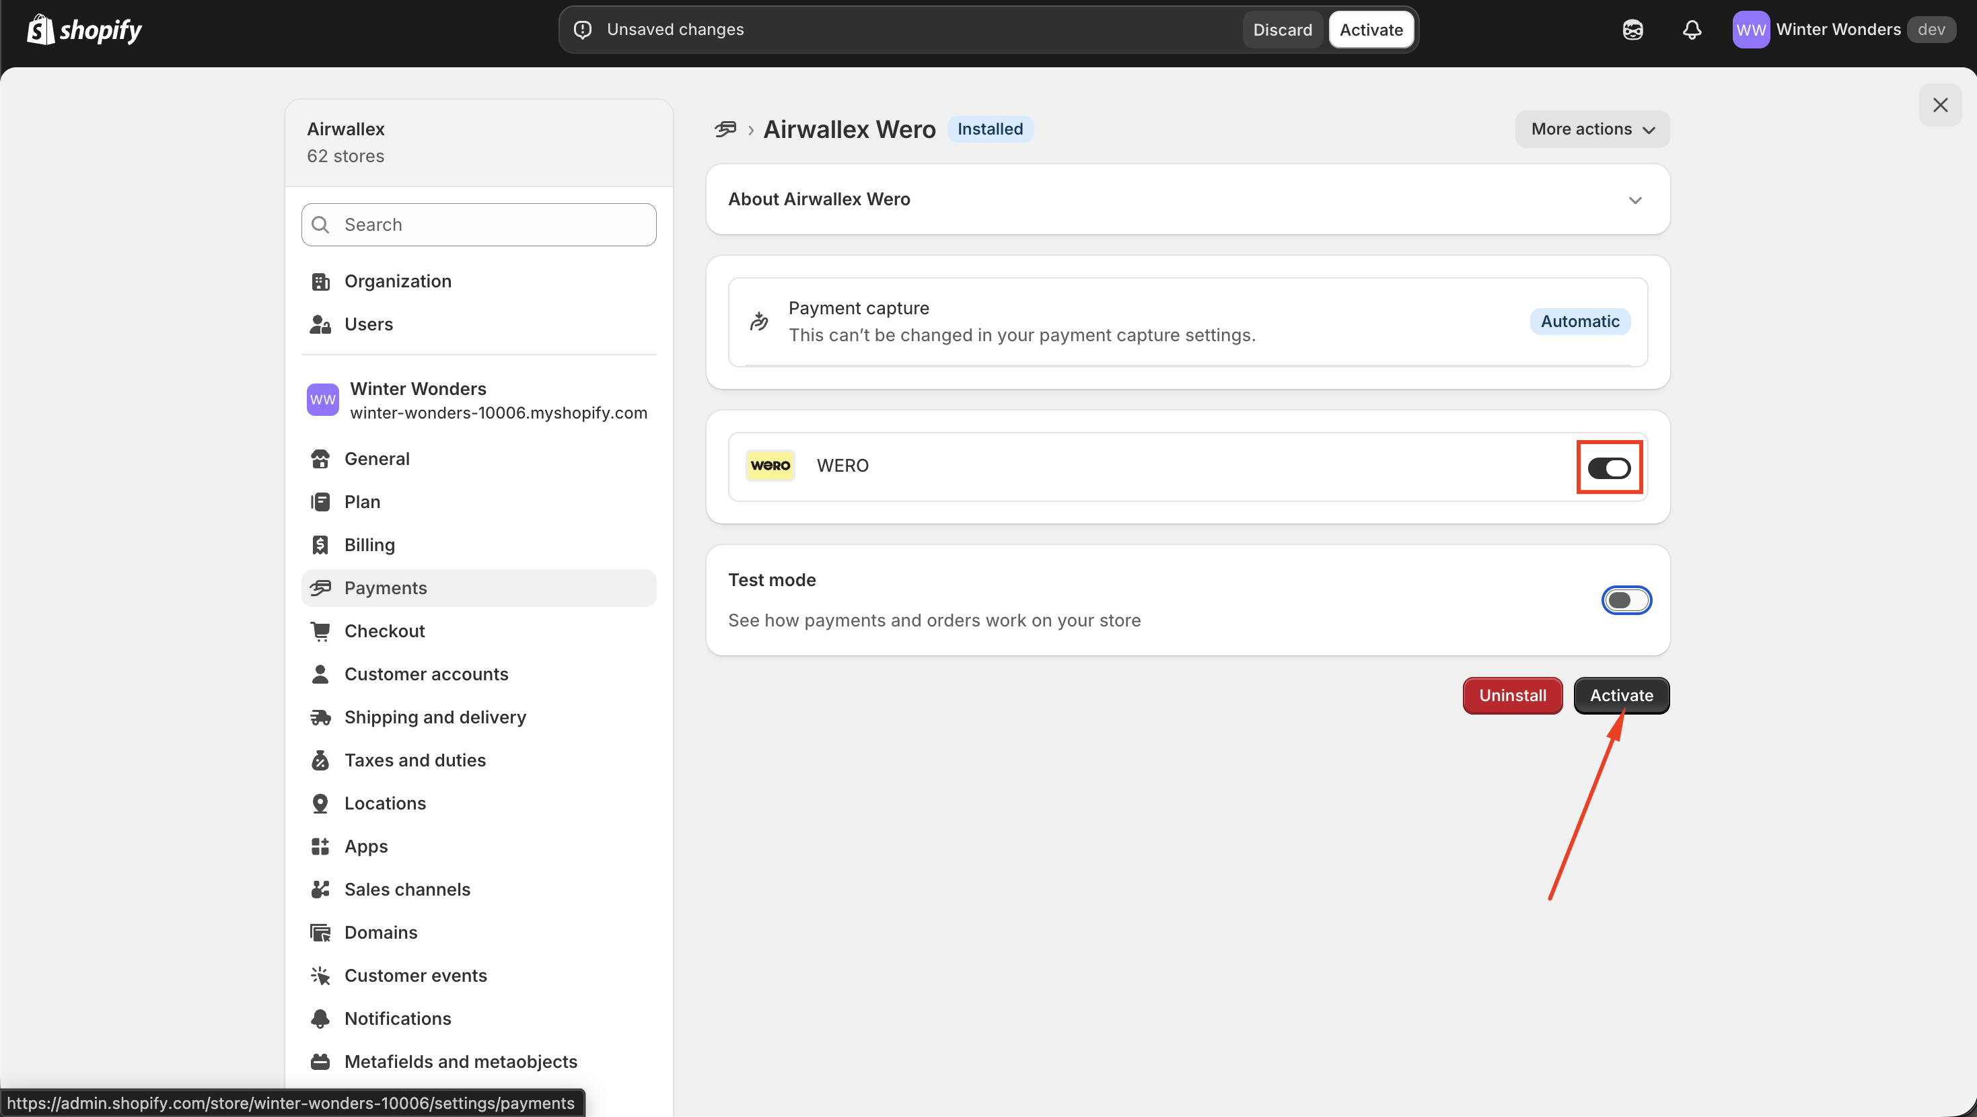Click the Billing receipt icon

pos(320,545)
